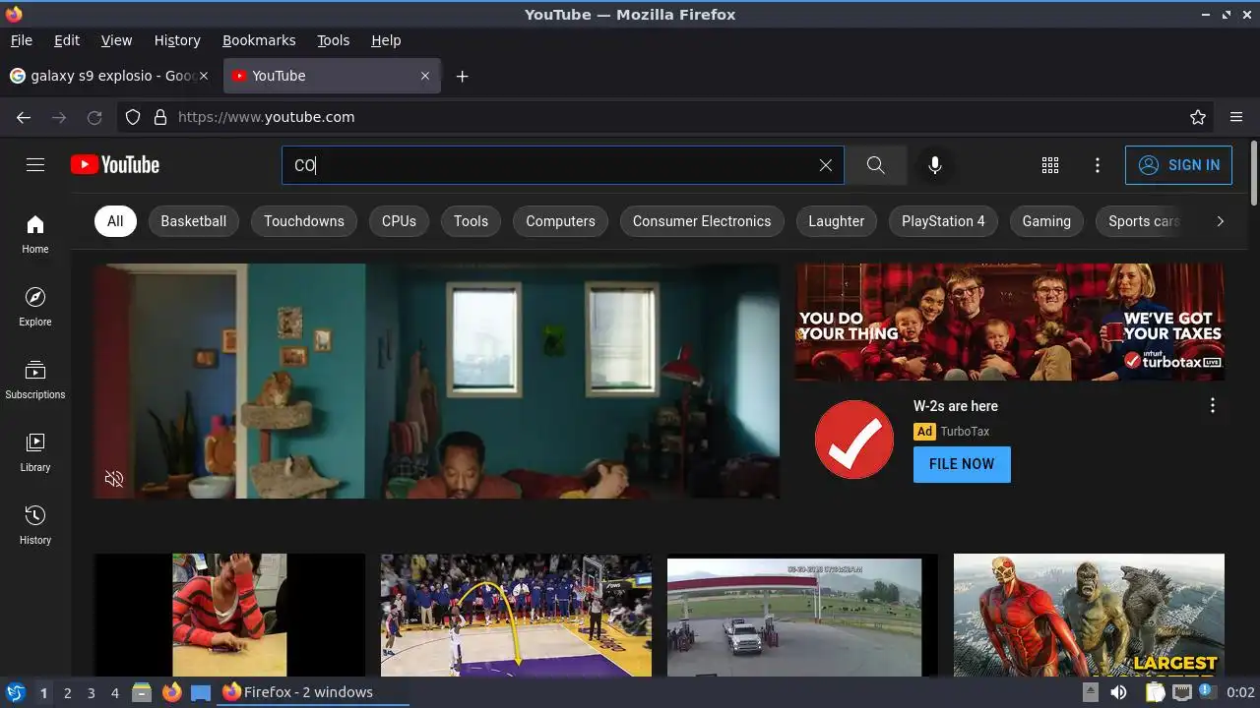
Task: Go to Home in the sidebar
Action: (x=35, y=234)
